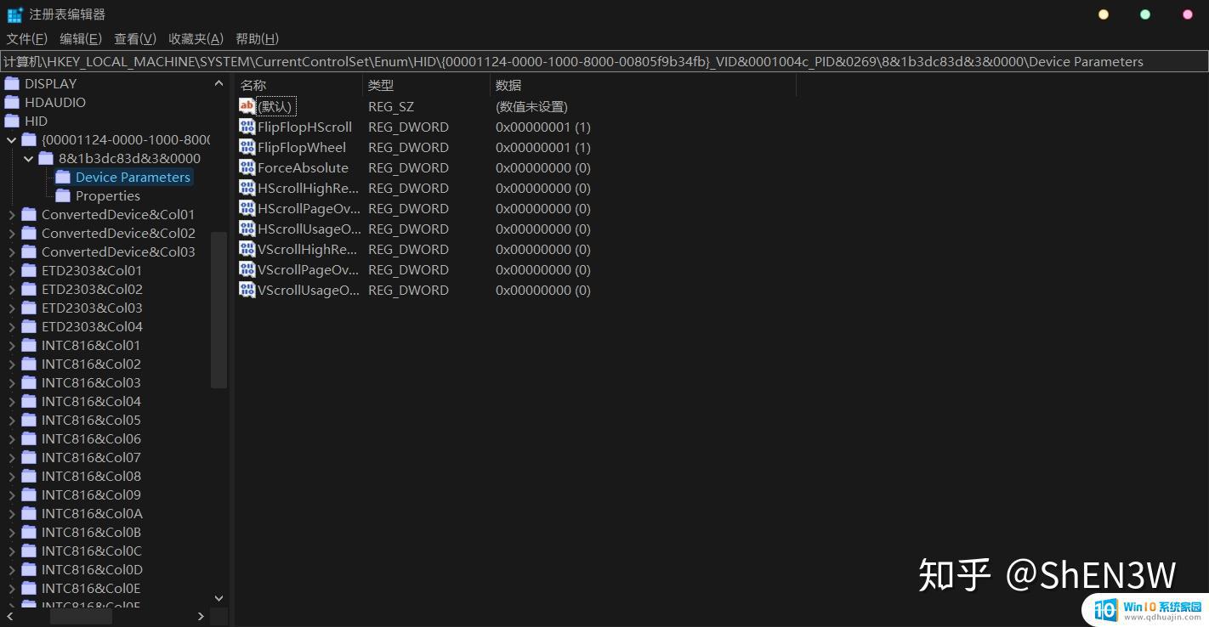Click the Device Parameters folder icon
Viewport: 1209px width, 627px height.
pyautogui.click(x=63, y=177)
